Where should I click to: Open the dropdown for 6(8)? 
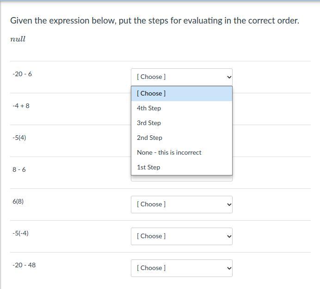tap(181, 205)
